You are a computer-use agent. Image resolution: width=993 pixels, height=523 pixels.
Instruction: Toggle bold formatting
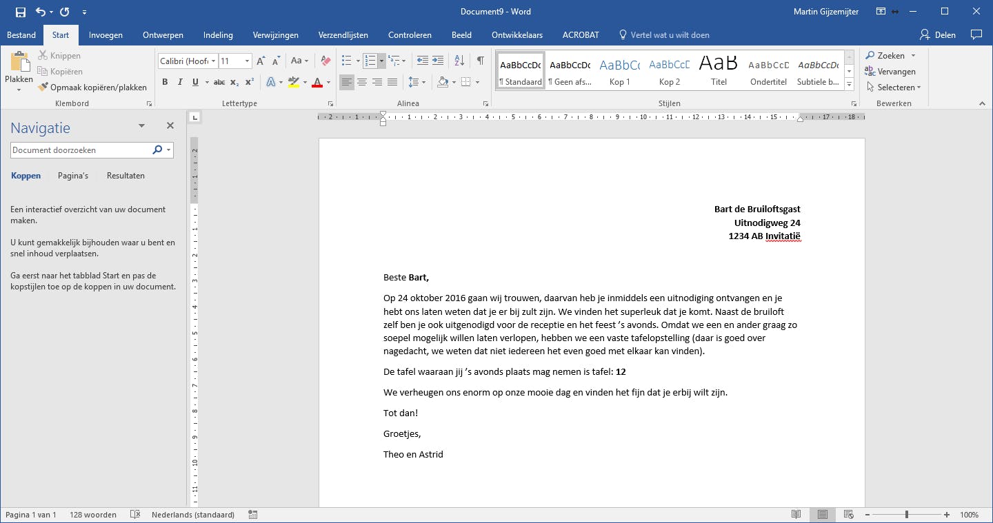[165, 83]
